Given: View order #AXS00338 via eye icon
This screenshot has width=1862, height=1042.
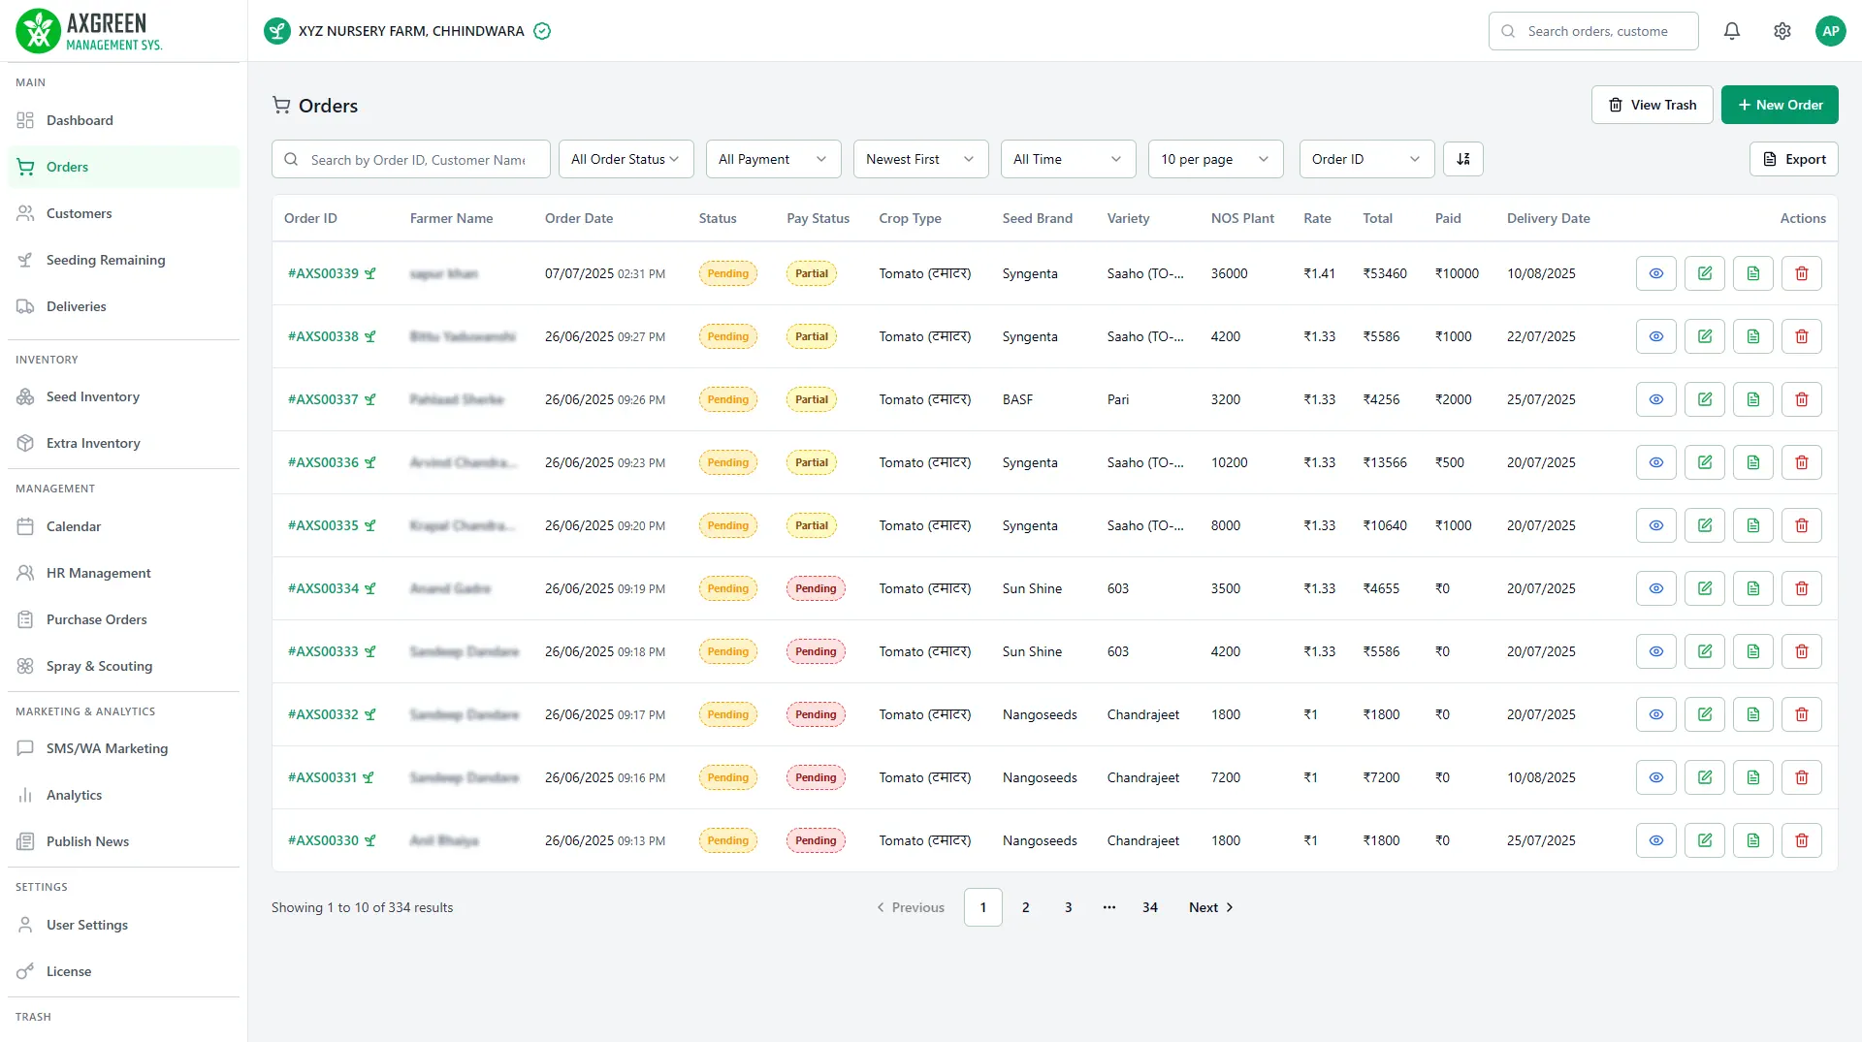Looking at the screenshot, I should 1655,336.
